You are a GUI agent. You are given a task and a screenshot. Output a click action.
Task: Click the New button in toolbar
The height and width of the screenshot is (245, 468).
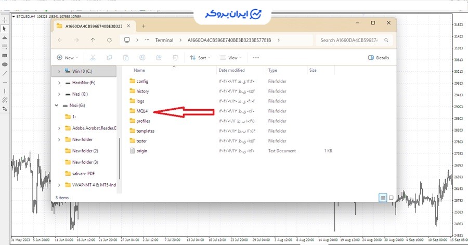coord(66,58)
